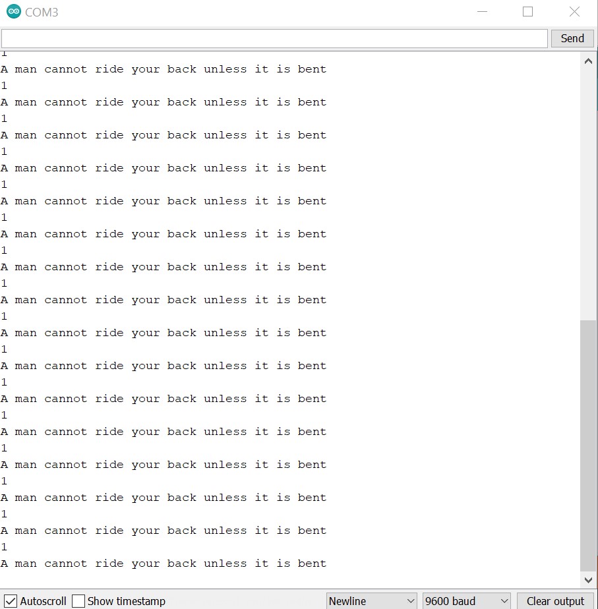This screenshot has height=609, width=598.
Task: Click the scrollbar up arrow
Action: pos(588,61)
